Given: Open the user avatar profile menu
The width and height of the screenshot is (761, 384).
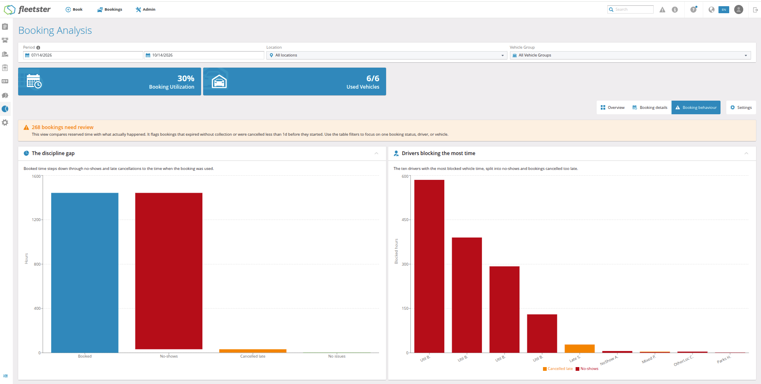Looking at the screenshot, I should click(739, 9).
